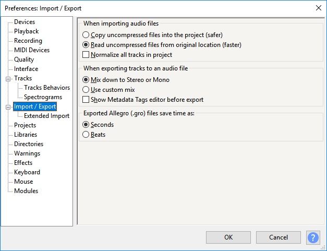This screenshot has width=327, height=251.
Task: Select Effects in the preferences tree
Action: [23, 163]
